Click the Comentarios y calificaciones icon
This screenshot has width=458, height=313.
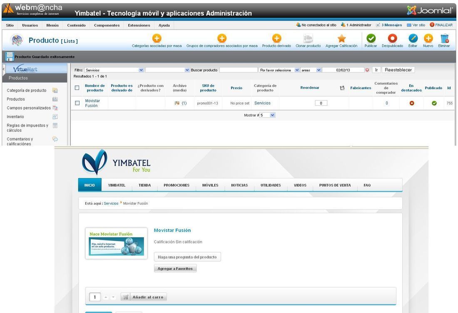click(x=55, y=139)
